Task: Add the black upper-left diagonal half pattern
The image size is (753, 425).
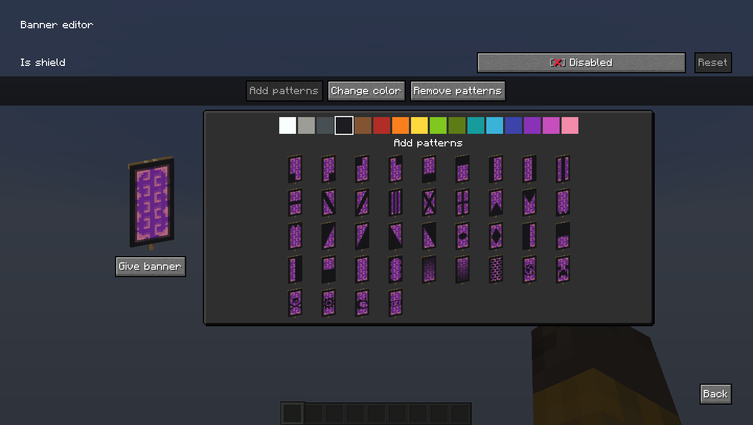Action: 328,236
